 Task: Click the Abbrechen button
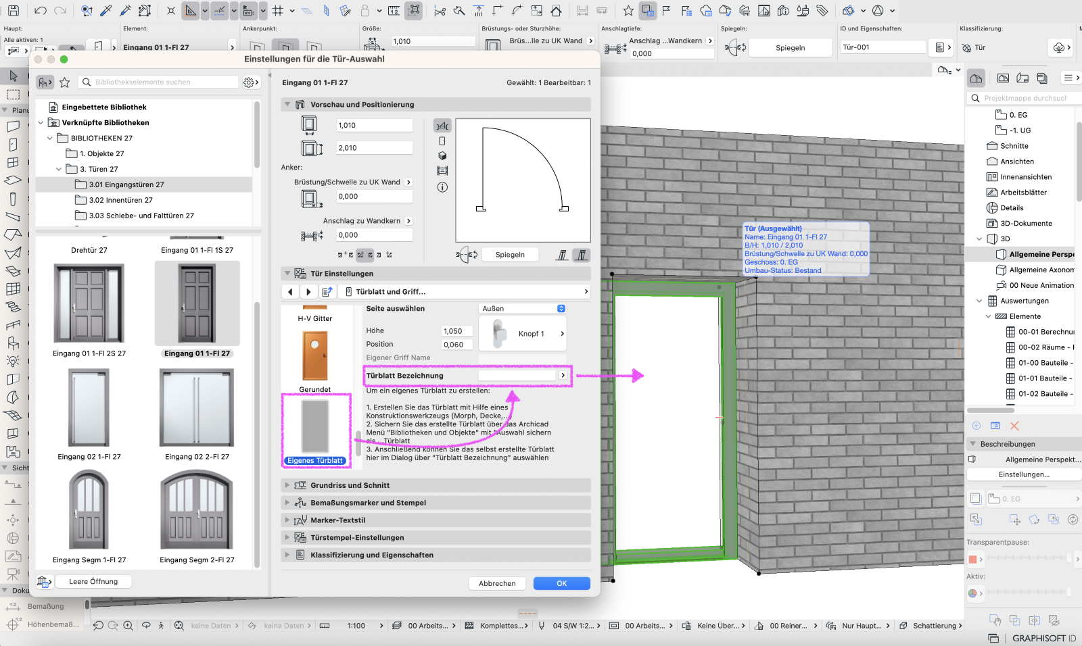point(497,584)
